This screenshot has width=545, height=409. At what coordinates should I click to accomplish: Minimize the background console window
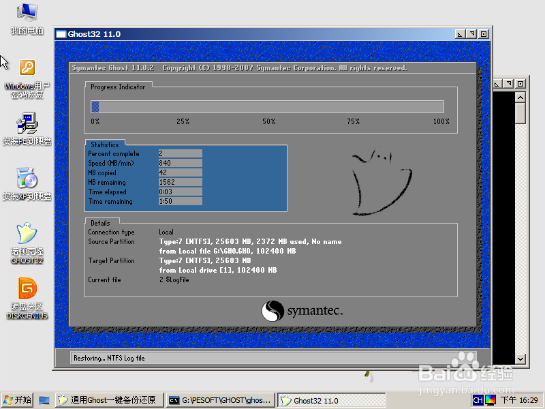[497, 84]
